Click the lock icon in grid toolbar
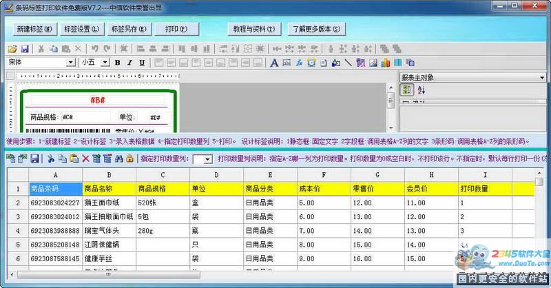 click(x=129, y=158)
